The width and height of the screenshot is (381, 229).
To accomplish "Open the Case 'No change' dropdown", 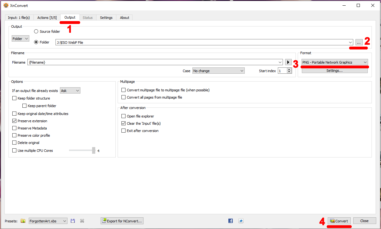I will point(218,71).
